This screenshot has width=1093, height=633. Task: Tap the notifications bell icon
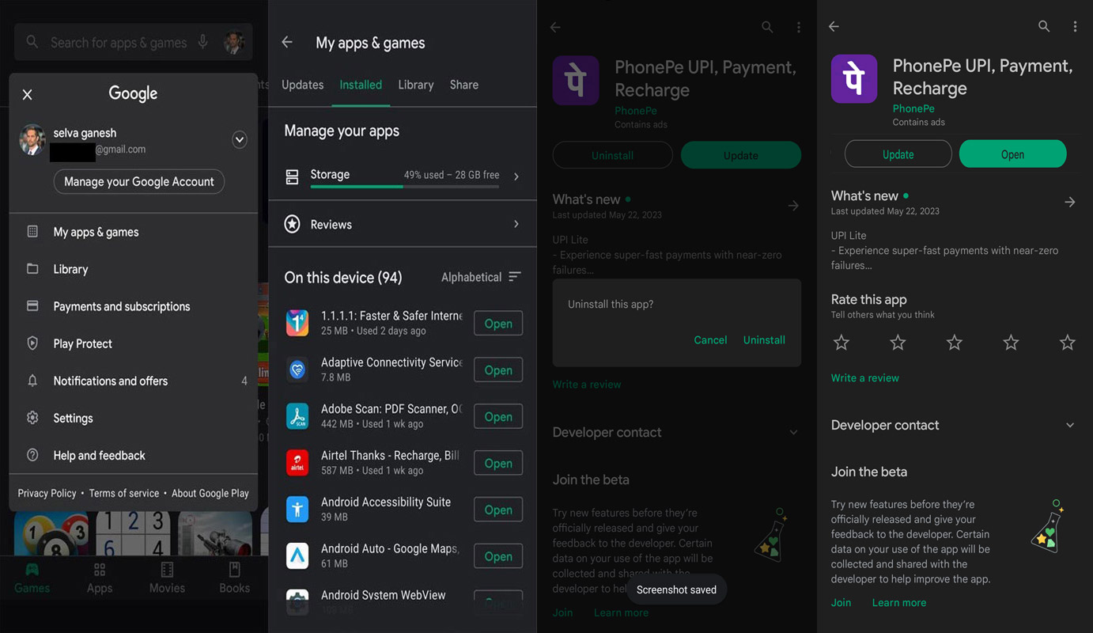(32, 381)
